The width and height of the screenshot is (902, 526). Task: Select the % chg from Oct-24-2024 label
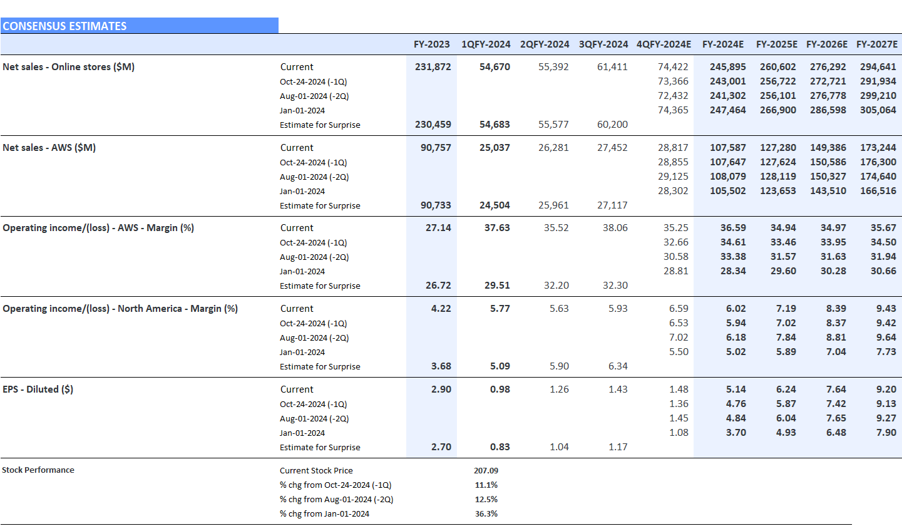336,485
